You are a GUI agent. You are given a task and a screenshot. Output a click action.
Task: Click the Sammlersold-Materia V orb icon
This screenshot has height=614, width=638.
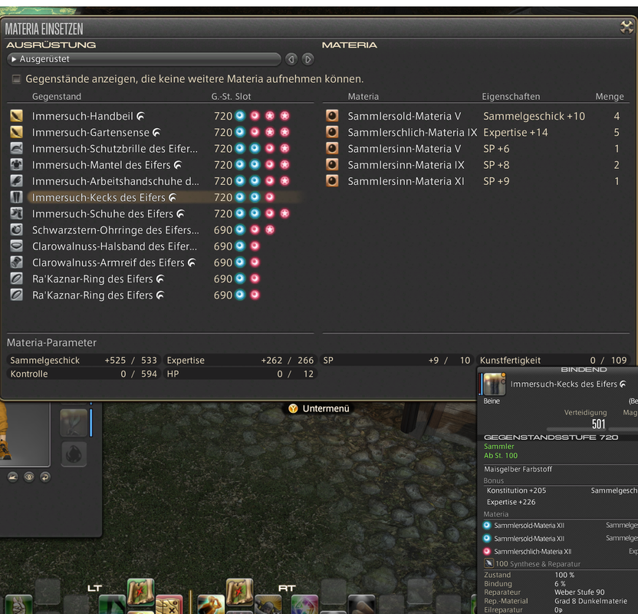332,116
